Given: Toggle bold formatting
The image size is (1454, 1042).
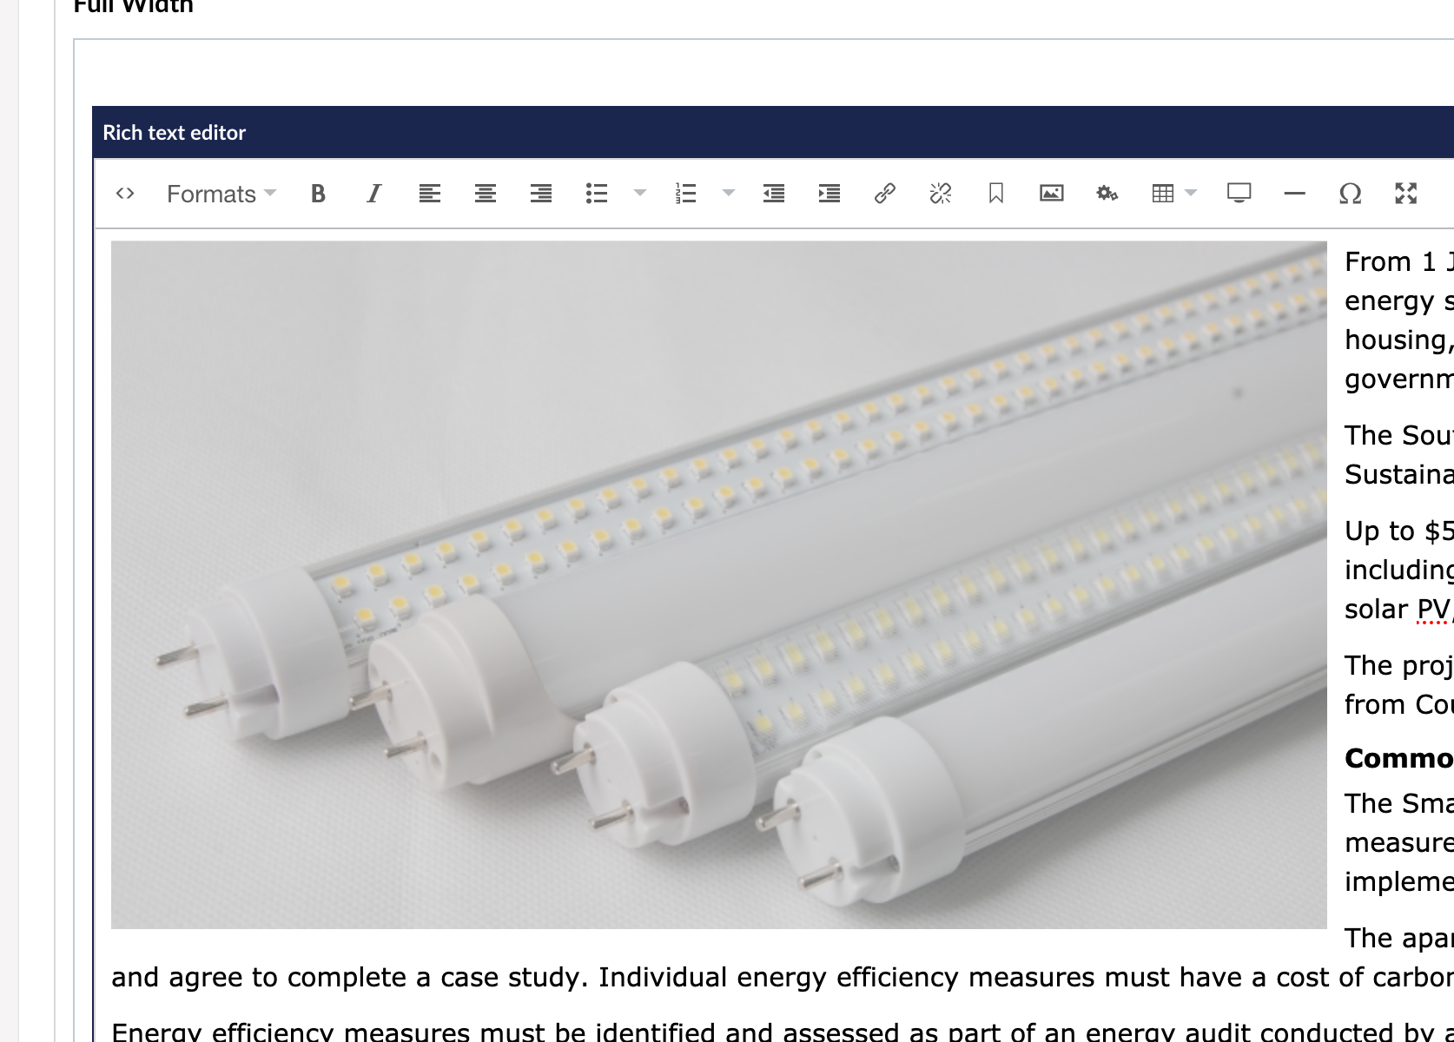Looking at the screenshot, I should coord(318,194).
